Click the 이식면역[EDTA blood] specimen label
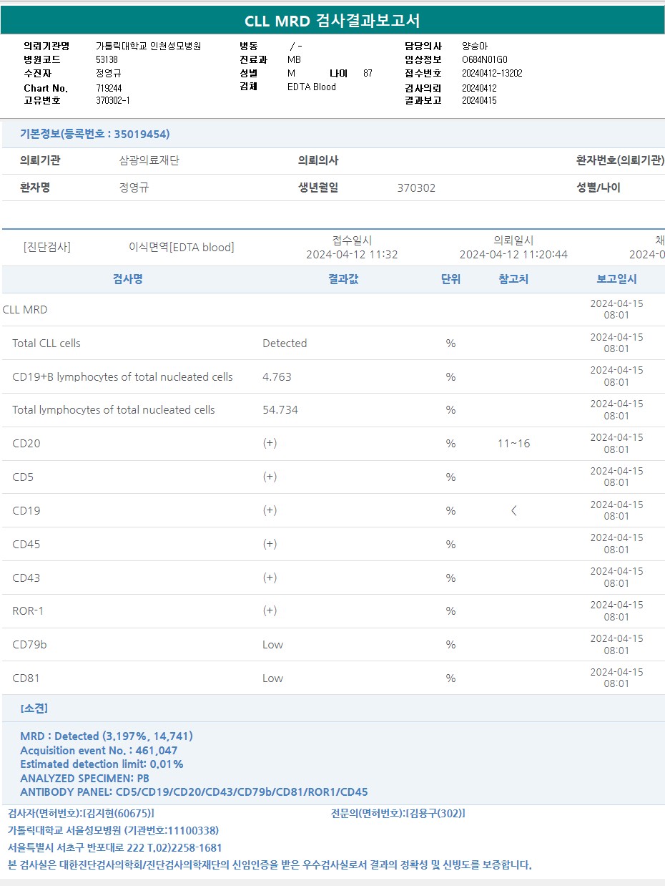 click(181, 248)
